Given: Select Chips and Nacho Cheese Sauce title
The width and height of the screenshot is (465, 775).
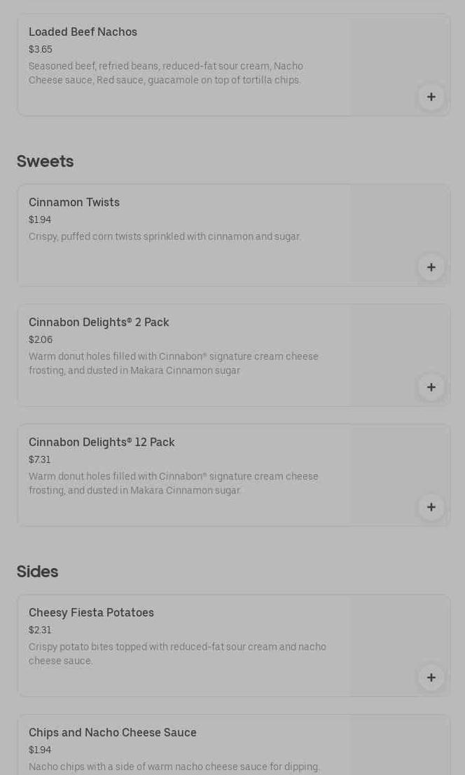Looking at the screenshot, I should [x=113, y=733].
